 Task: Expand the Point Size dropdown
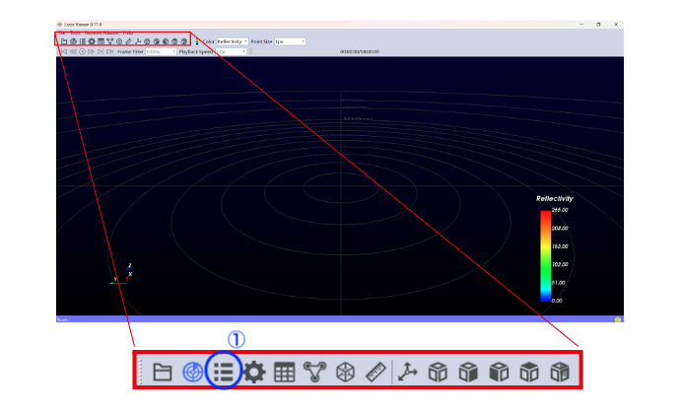coord(290,41)
